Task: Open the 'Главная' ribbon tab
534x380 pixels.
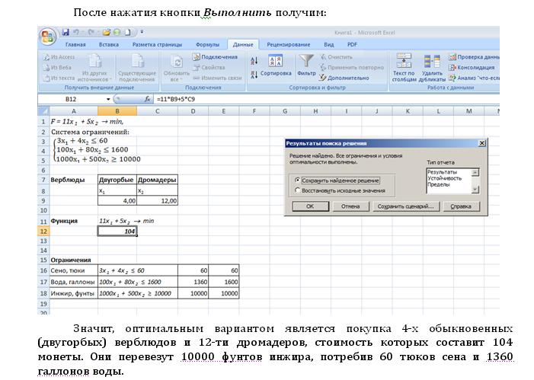Action: click(x=75, y=45)
